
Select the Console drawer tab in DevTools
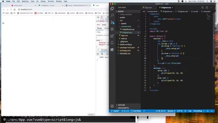pos(104,50)
